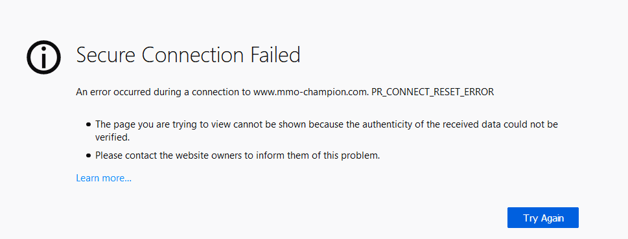Open the Learn more… link
This screenshot has width=628, height=239.
click(104, 177)
